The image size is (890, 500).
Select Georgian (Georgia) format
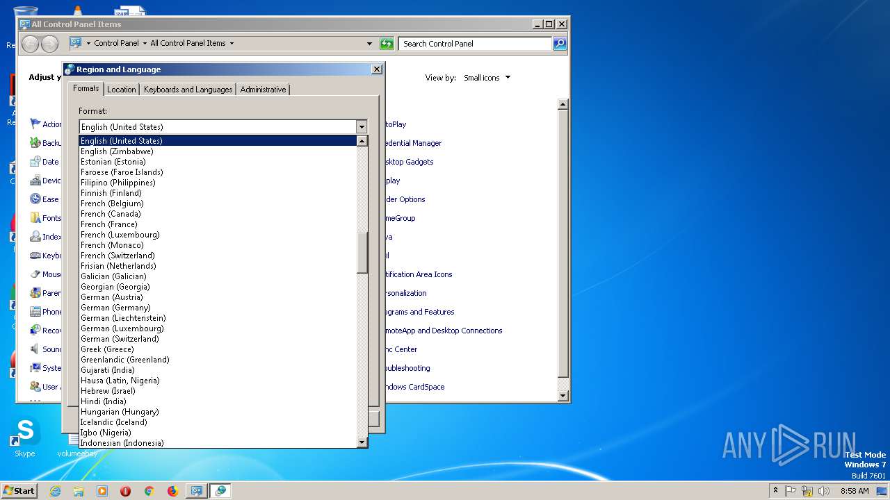(x=218, y=287)
